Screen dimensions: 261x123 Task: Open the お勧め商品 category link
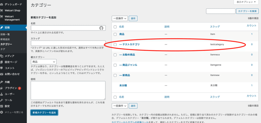127,55
